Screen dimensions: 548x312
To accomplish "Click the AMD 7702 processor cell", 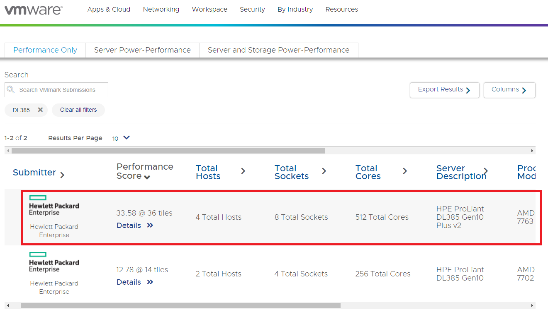I will (x=526, y=274).
